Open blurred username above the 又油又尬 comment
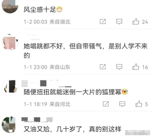Viewport: 153px width, 137px height. tap(37, 120)
